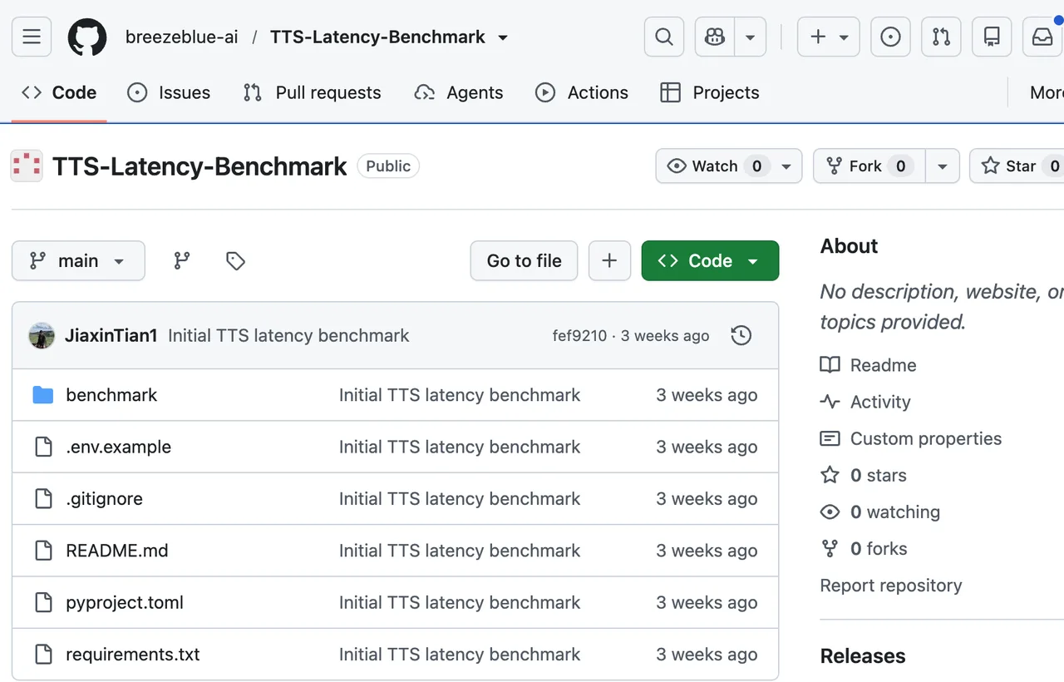Open commit fef9210 hash link

click(579, 336)
